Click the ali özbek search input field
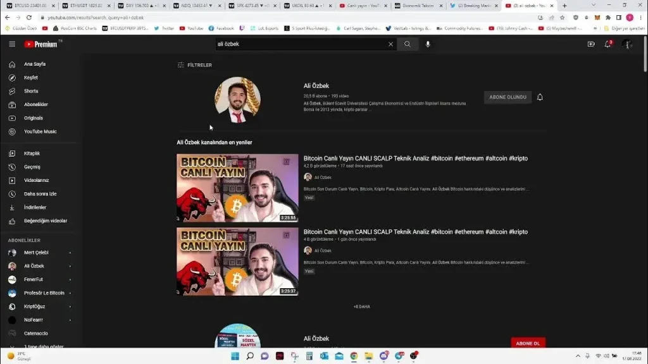Image resolution: width=648 pixels, height=364 pixels. [x=301, y=44]
